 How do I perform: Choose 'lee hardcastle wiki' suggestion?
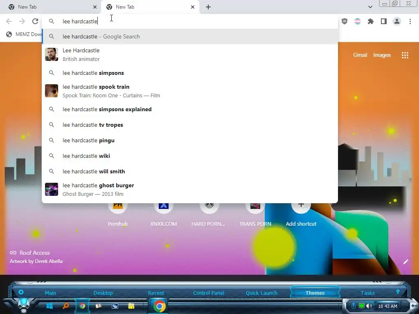[190, 156]
